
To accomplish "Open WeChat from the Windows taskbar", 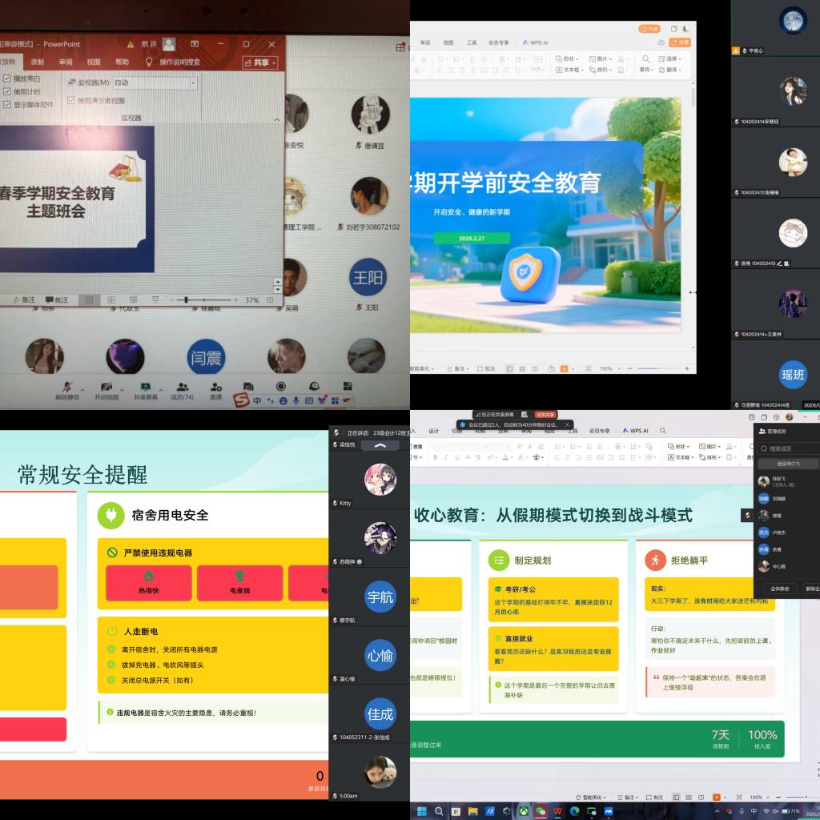I will pyautogui.click(x=541, y=810).
